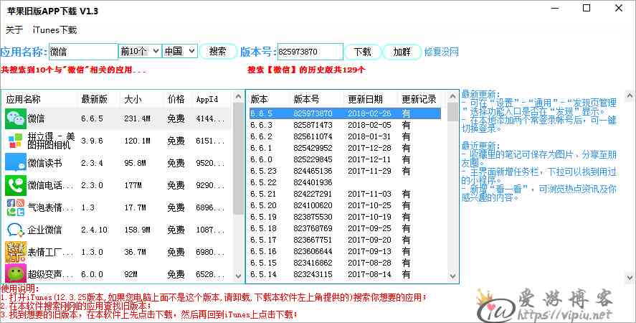
Task: Select the 拼立得 app icon
Action: (16, 141)
